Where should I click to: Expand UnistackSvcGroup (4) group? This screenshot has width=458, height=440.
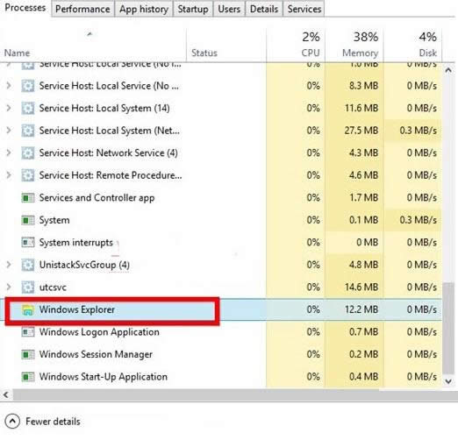point(9,265)
